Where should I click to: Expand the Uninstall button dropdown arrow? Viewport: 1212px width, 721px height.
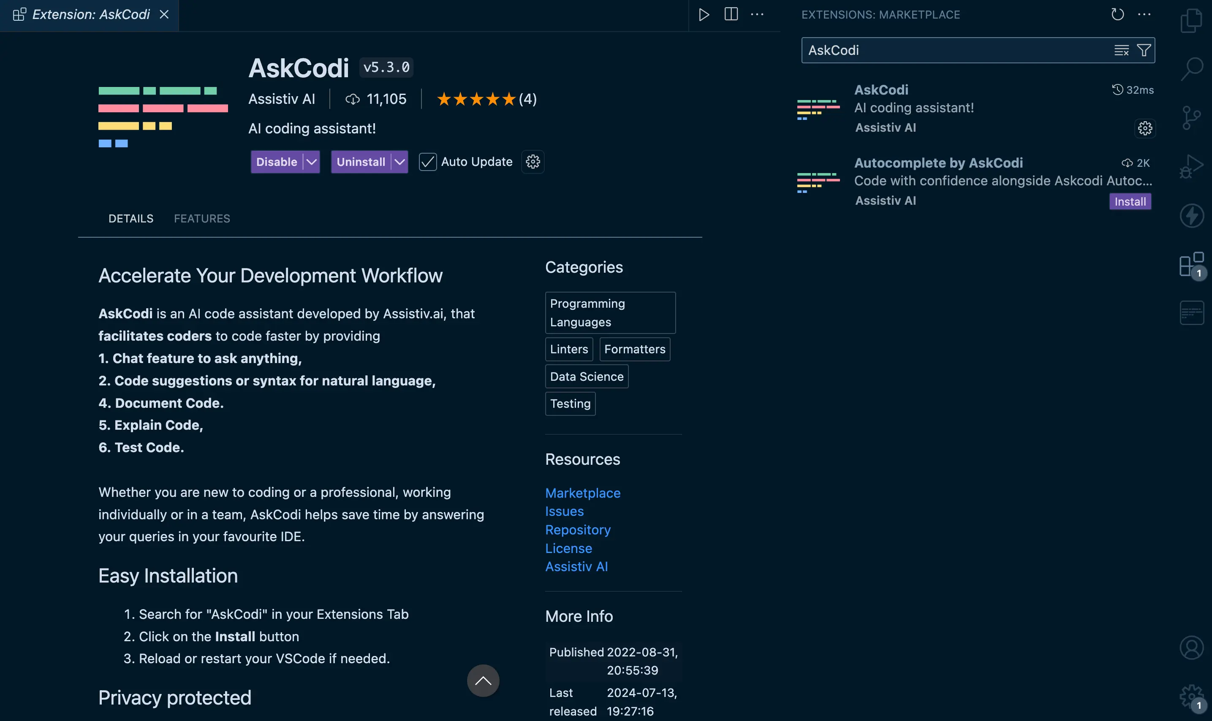click(x=399, y=162)
